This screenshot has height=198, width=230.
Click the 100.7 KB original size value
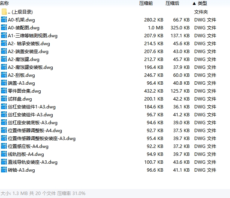coord(154,162)
